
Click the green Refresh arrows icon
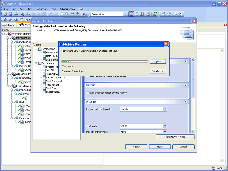(x=155, y=14)
